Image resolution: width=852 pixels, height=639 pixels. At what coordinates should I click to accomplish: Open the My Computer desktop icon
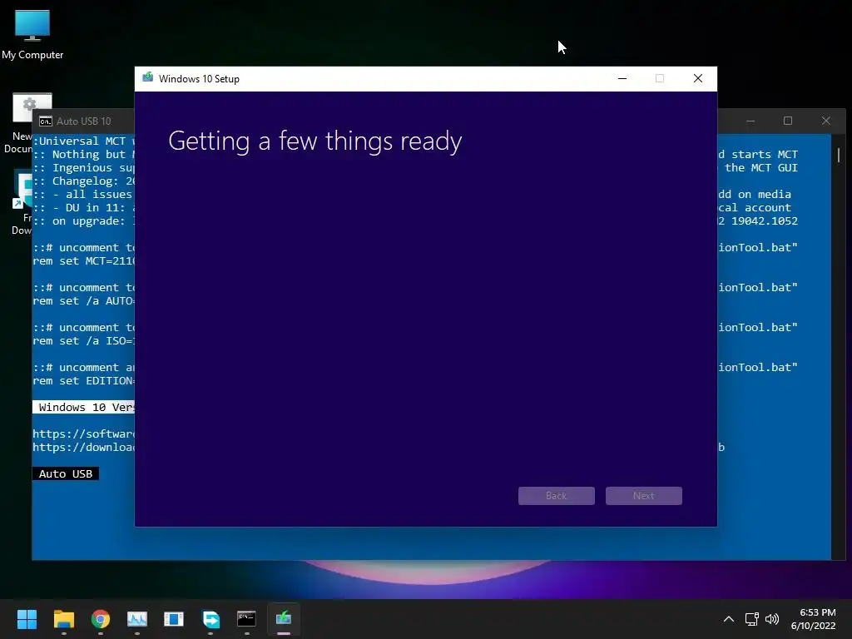[x=32, y=34]
